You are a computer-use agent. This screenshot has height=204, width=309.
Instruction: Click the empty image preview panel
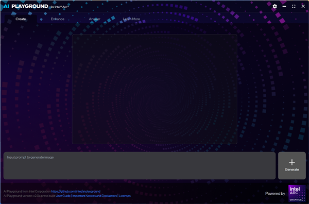point(154,89)
